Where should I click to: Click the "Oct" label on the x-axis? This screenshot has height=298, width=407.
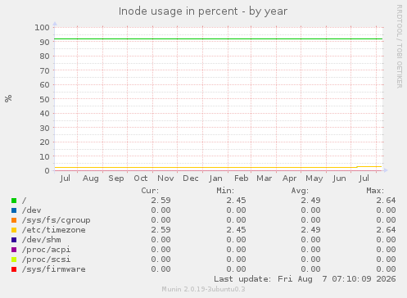point(141,178)
